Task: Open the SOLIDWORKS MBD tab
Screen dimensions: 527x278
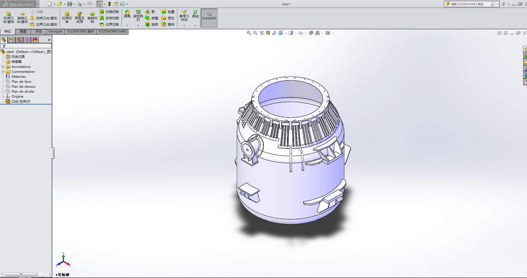Action: click(112, 31)
